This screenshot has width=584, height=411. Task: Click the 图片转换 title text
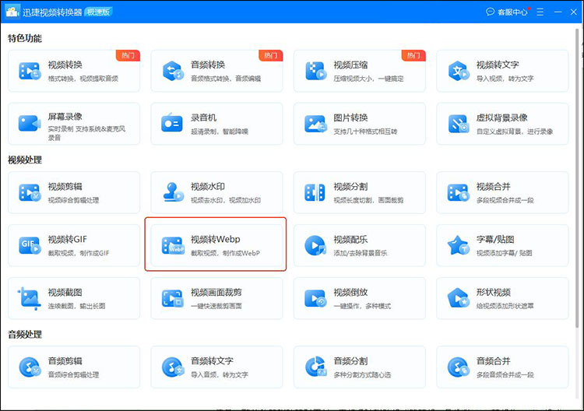[x=350, y=118]
